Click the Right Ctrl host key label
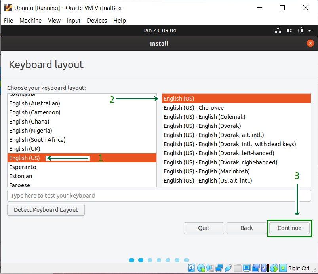This screenshot has height=274, width=318. point(299,268)
